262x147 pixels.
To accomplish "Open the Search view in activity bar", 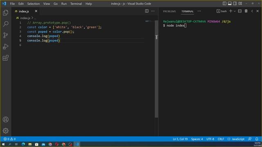I will click(x=5, y=24).
